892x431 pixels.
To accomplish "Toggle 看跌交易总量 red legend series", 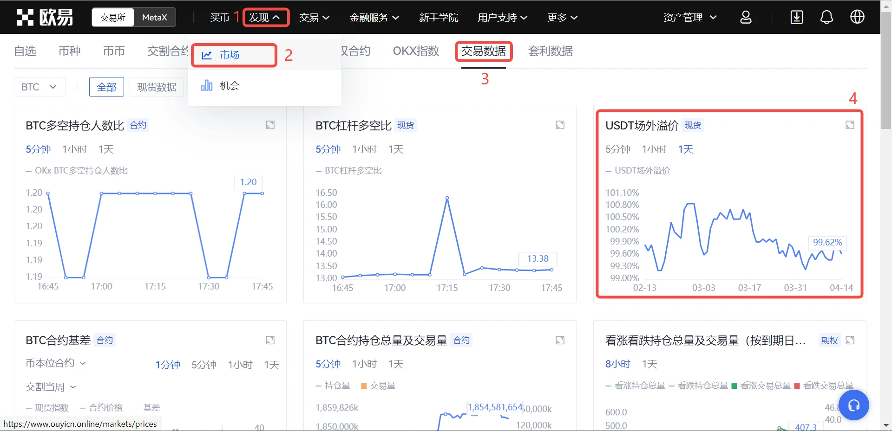I will (x=824, y=386).
